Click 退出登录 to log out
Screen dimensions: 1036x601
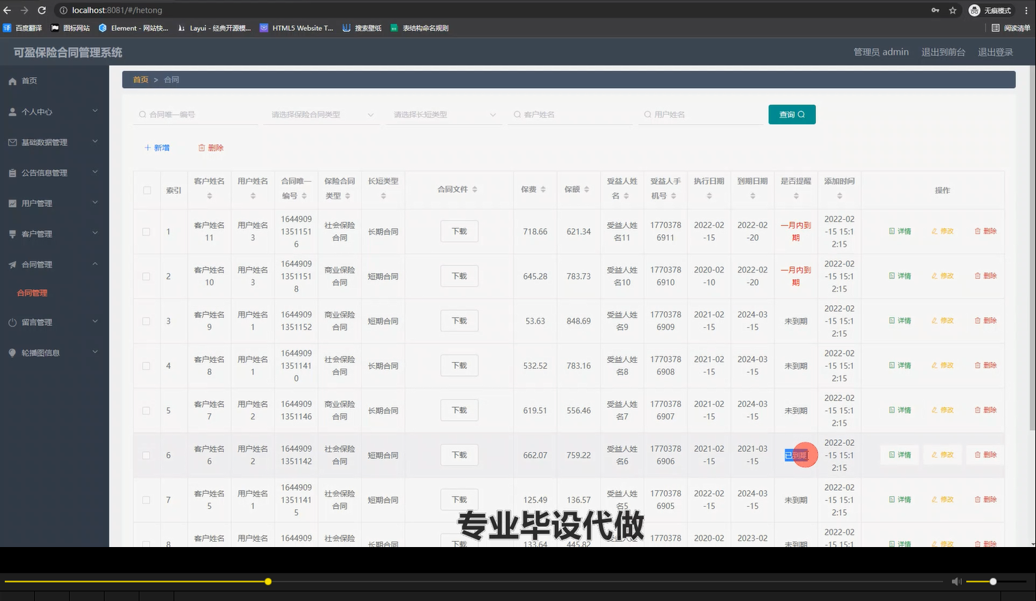tap(995, 51)
